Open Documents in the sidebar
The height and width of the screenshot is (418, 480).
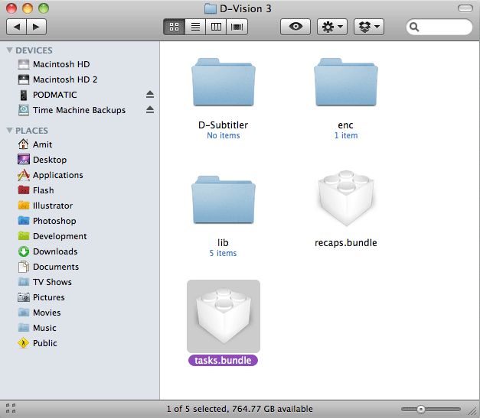click(x=80, y=267)
